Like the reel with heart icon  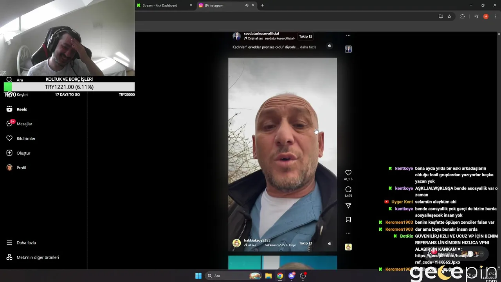348,173
